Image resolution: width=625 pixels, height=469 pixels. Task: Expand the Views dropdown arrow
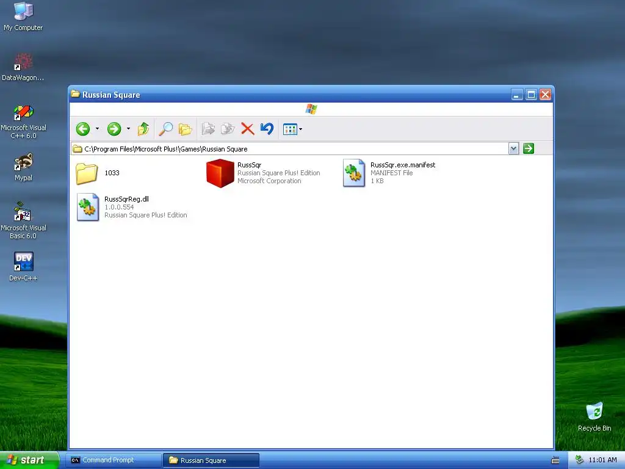point(300,129)
